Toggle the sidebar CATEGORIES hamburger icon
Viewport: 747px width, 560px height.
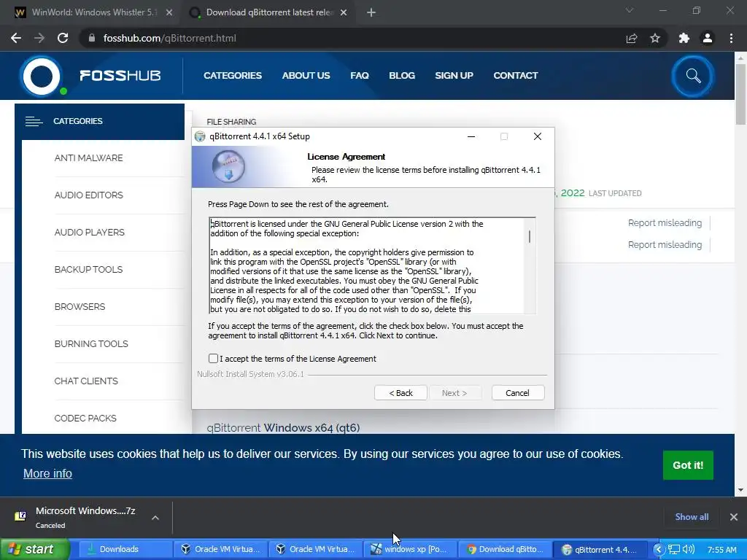(x=34, y=122)
